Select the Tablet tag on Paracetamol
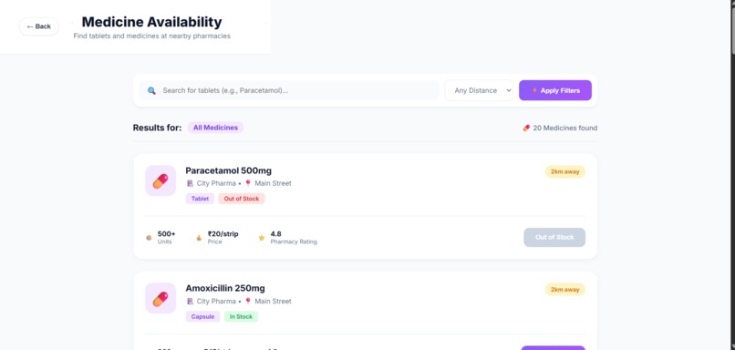Image resolution: width=735 pixels, height=350 pixels. (200, 199)
